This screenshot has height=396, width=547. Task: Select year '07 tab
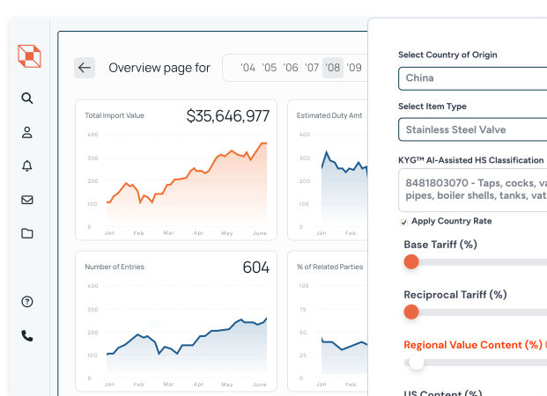pyautogui.click(x=312, y=68)
